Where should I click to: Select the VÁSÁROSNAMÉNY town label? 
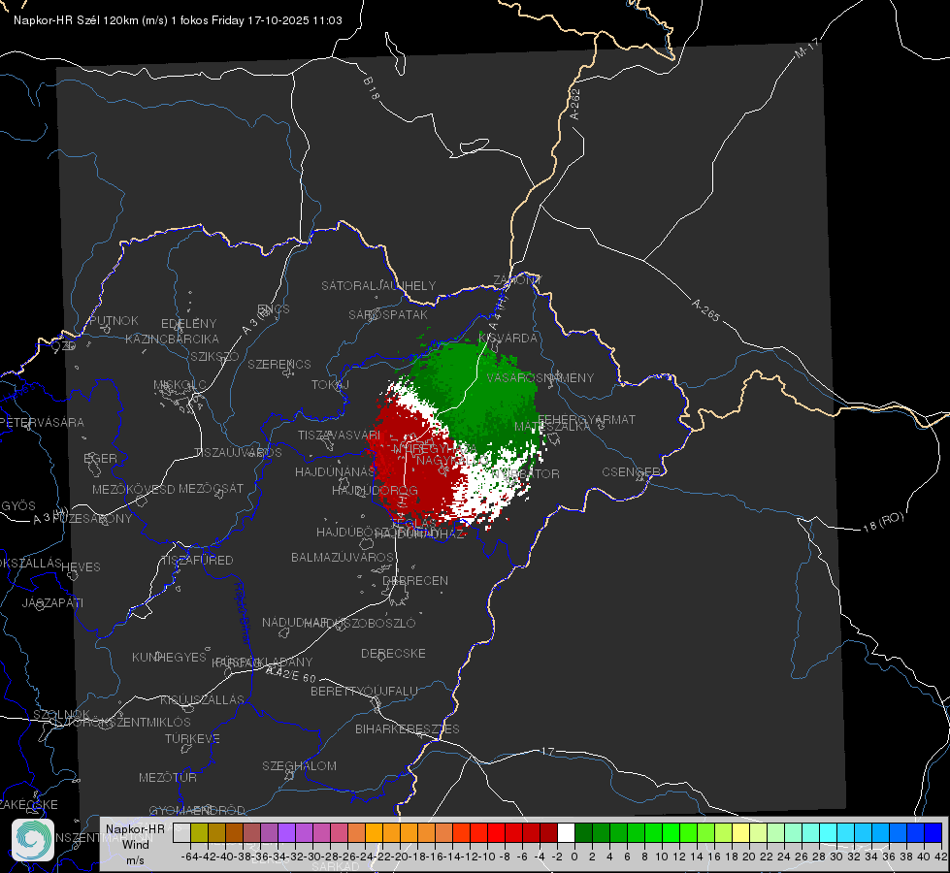[541, 377]
